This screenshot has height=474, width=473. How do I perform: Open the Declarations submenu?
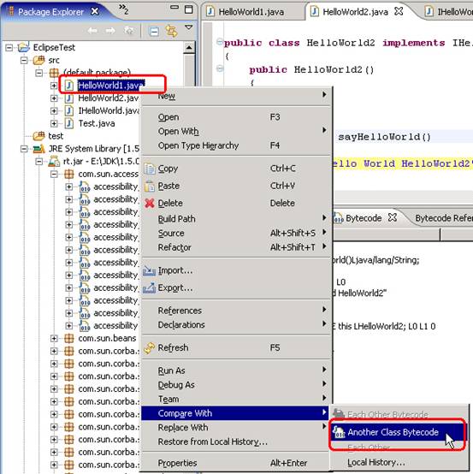tap(236, 324)
